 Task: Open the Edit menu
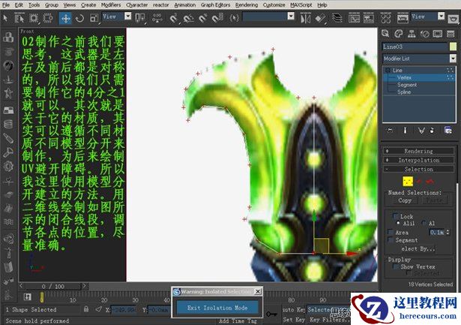[x=19, y=5]
